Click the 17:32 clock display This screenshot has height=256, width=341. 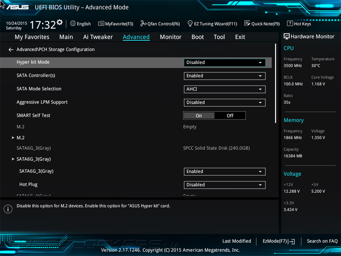[43, 25]
